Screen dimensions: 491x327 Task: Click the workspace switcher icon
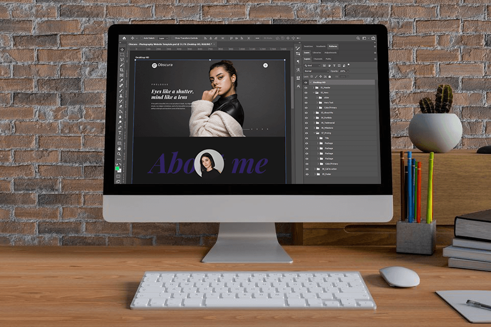(x=364, y=38)
